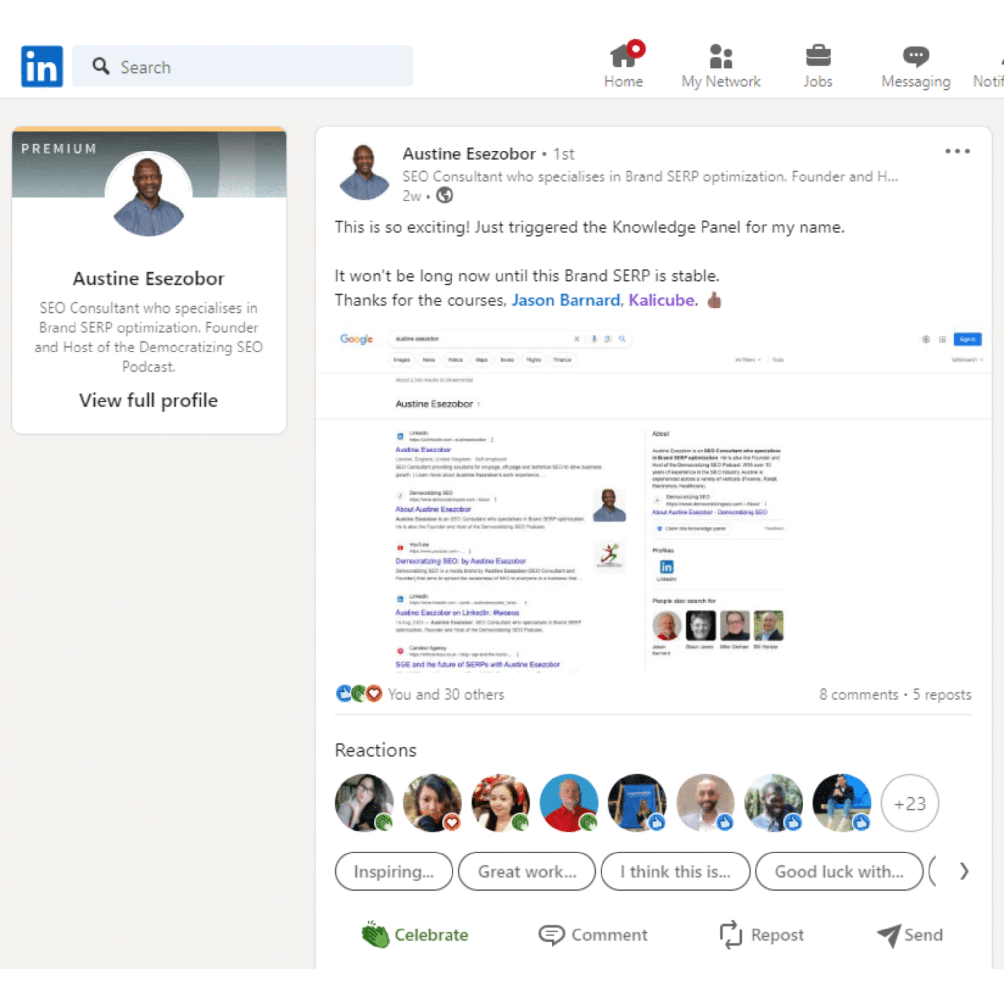1004x1004 pixels.
Task: Open the 8 comments link
Action: [858, 694]
